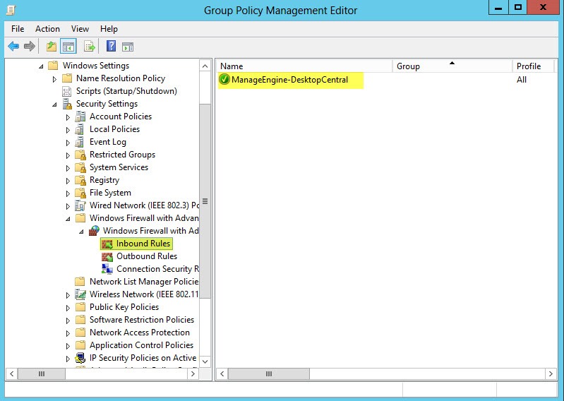This screenshot has height=401, width=564.
Task: Expand the File System node
Action: tap(68, 193)
